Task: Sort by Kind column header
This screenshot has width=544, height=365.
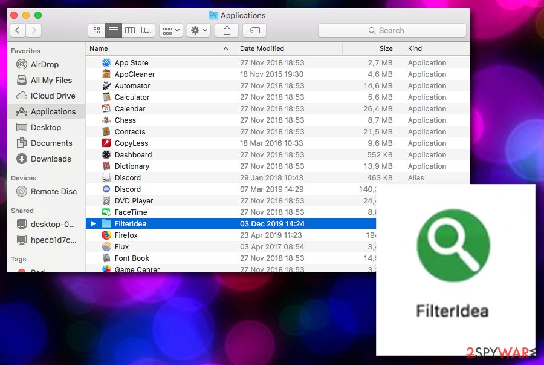Action: 435,48
